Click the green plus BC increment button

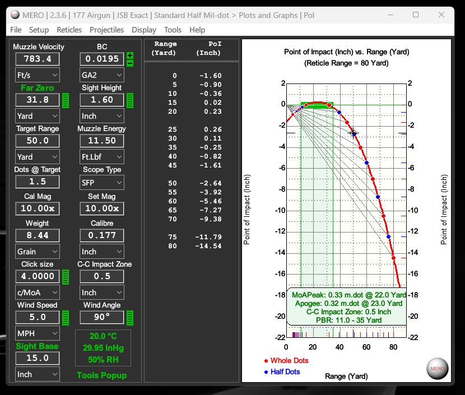tap(130, 55)
